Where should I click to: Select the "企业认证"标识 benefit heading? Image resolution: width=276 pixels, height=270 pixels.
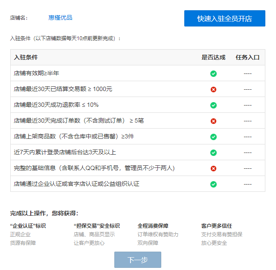point(28,226)
